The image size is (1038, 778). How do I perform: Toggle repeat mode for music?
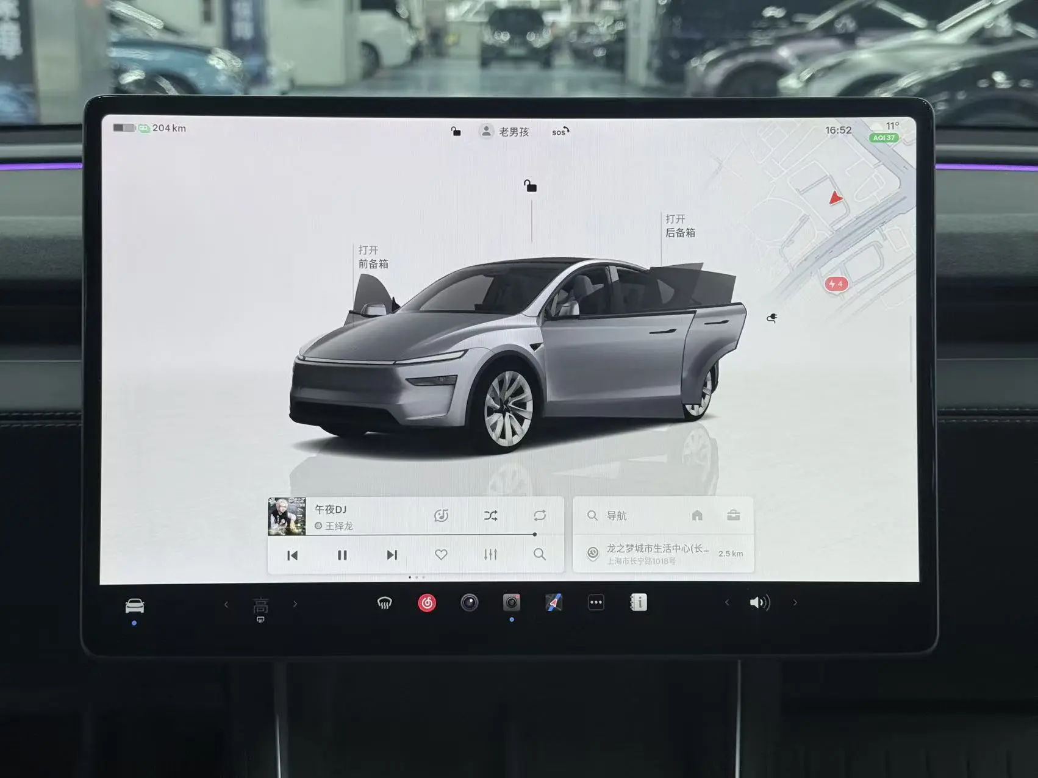pyautogui.click(x=540, y=516)
